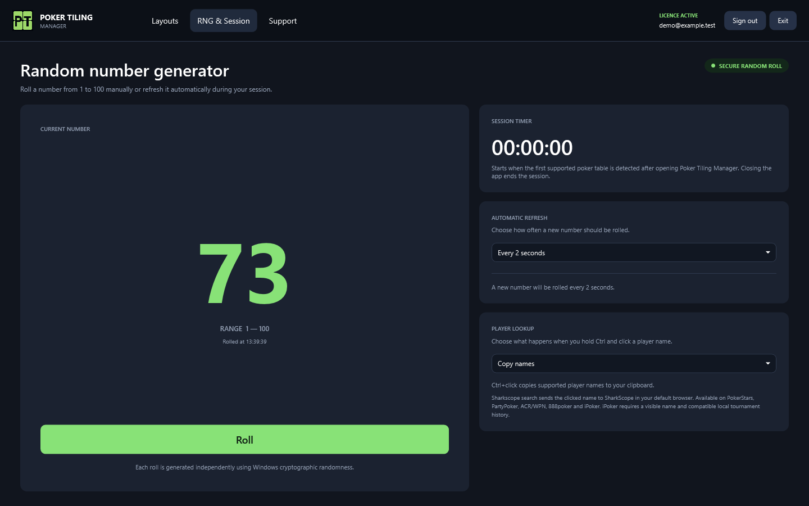
Task: Click the Session Timer label
Action: point(512,121)
